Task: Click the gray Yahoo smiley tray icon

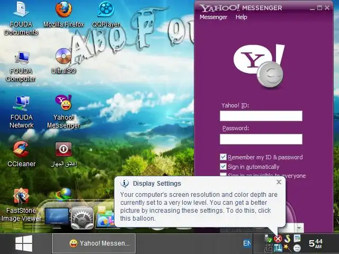Action: [297, 248]
